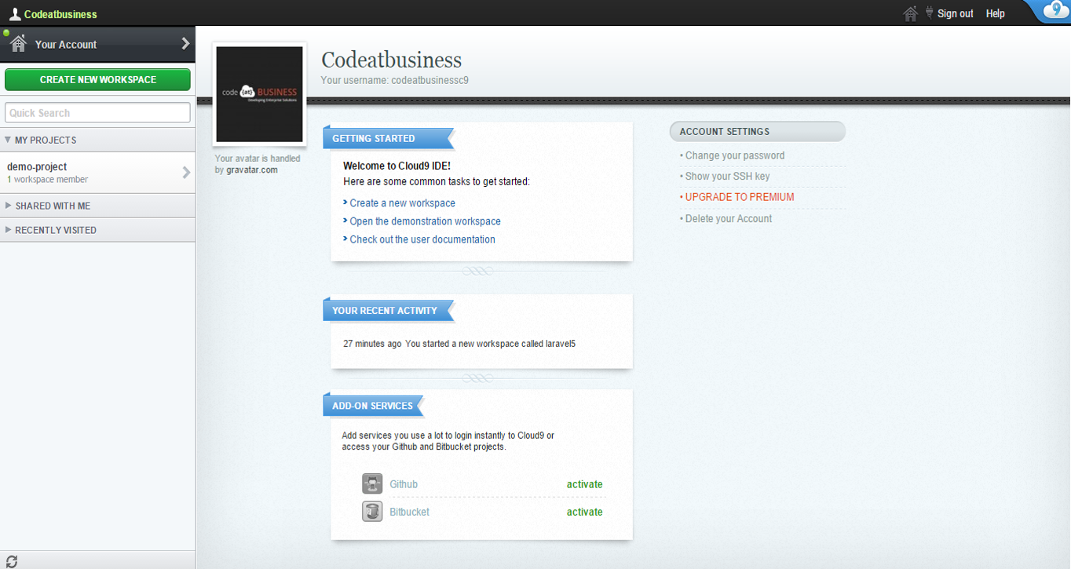Select the demo-project workspace
This screenshot has height=569, width=1071.
pos(97,173)
